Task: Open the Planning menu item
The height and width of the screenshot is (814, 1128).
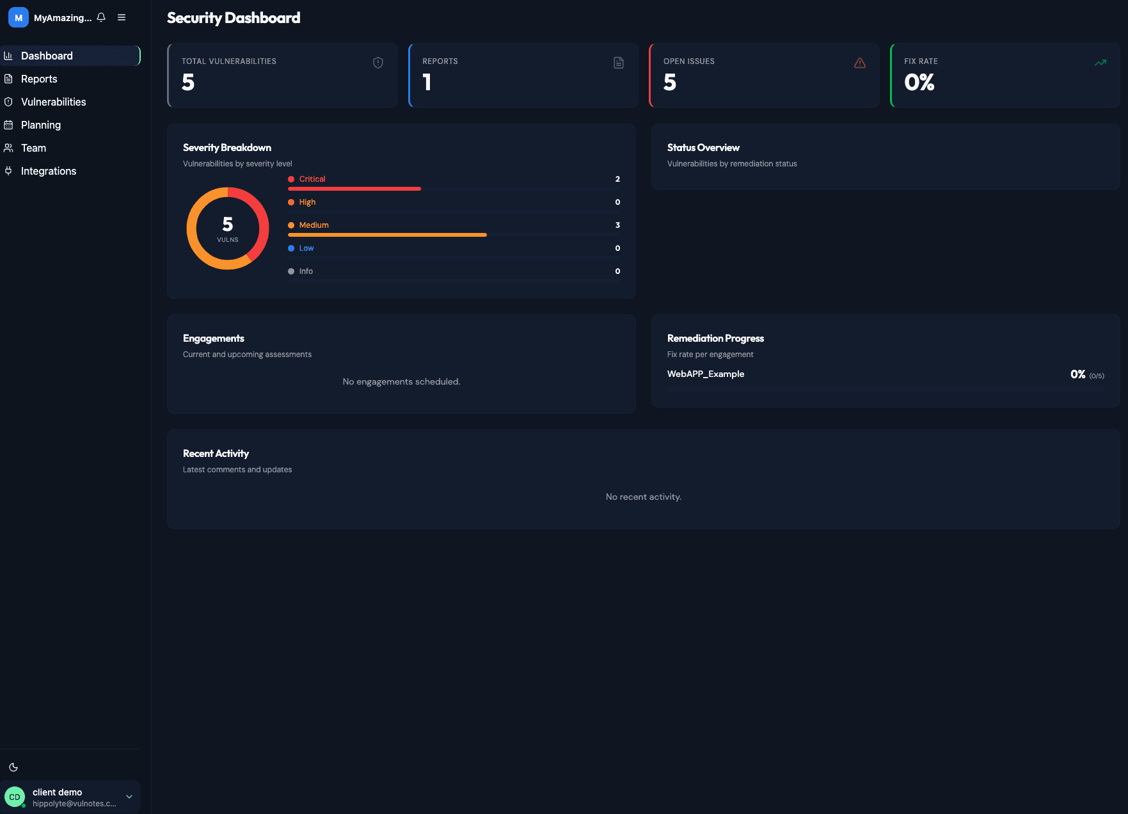Action: pyautogui.click(x=70, y=125)
